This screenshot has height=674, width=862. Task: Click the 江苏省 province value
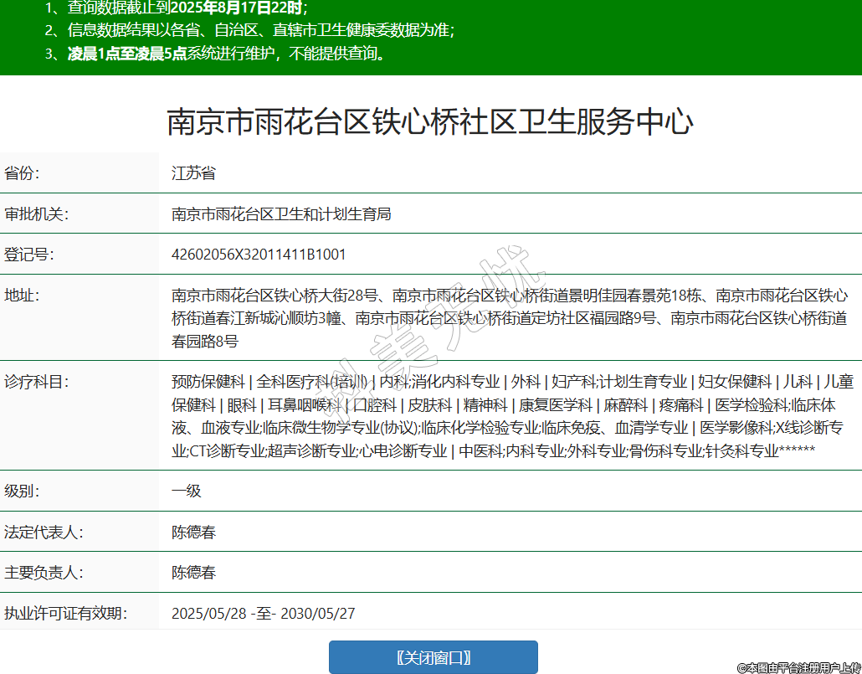193,173
